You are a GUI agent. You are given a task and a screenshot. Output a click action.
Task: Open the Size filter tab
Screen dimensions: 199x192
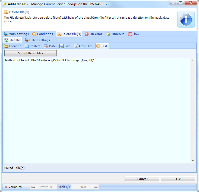(x=65, y=46)
